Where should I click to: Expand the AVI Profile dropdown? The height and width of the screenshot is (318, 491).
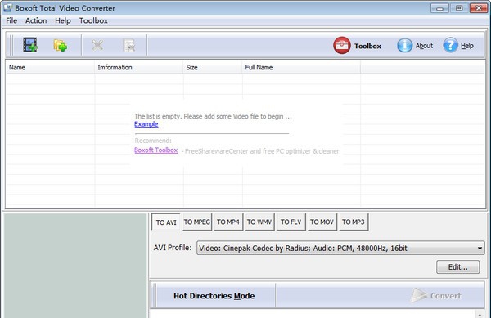tap(340, 249)
